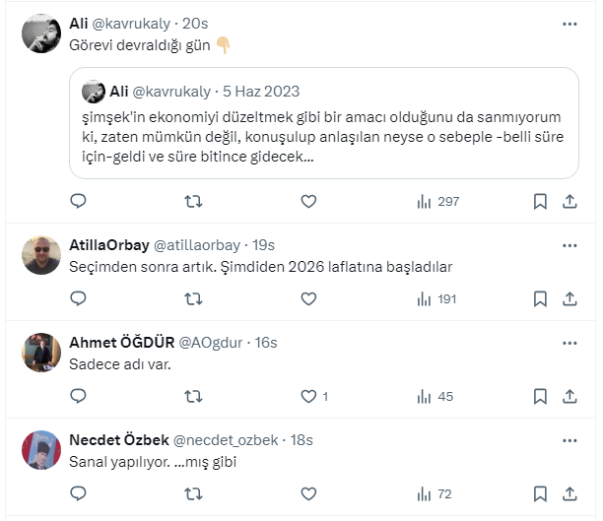603x521 pixels.
Task: Click Ahmet ÖĞDÜR's profile avatar
Action: 41,353
